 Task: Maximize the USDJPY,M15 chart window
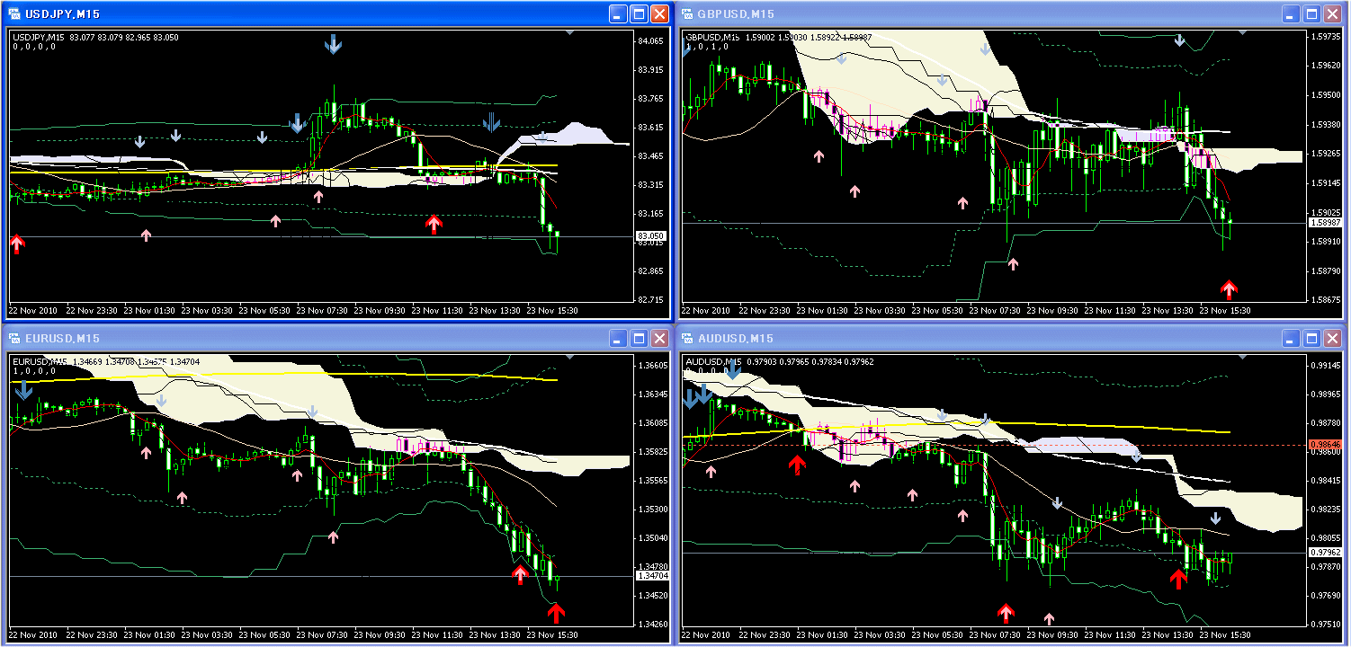(639, 13)
